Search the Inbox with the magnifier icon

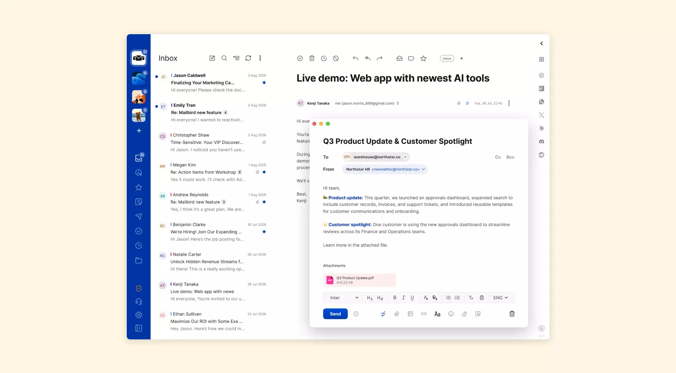[x=224, y=58]
